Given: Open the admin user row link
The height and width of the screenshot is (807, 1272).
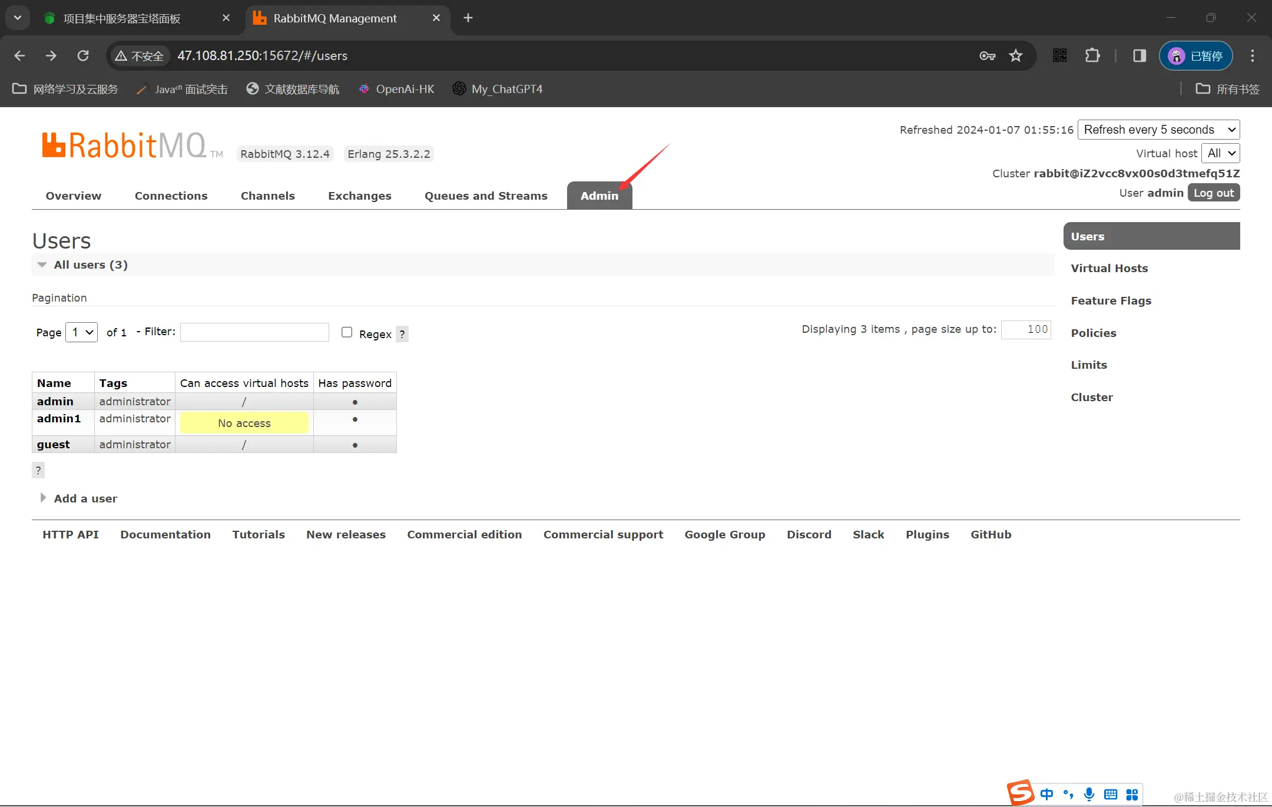Looking at the screenshot, I should point(55,401).
